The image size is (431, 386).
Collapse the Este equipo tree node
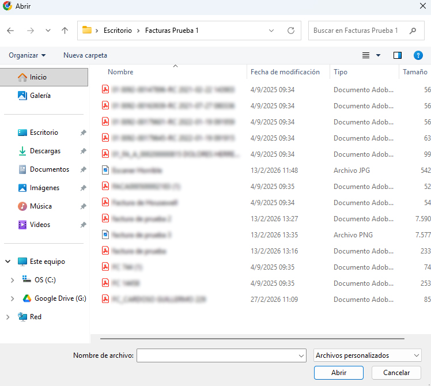point(8,262)
